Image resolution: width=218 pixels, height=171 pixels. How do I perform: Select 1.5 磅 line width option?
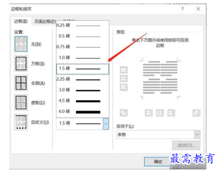(83, 69)
